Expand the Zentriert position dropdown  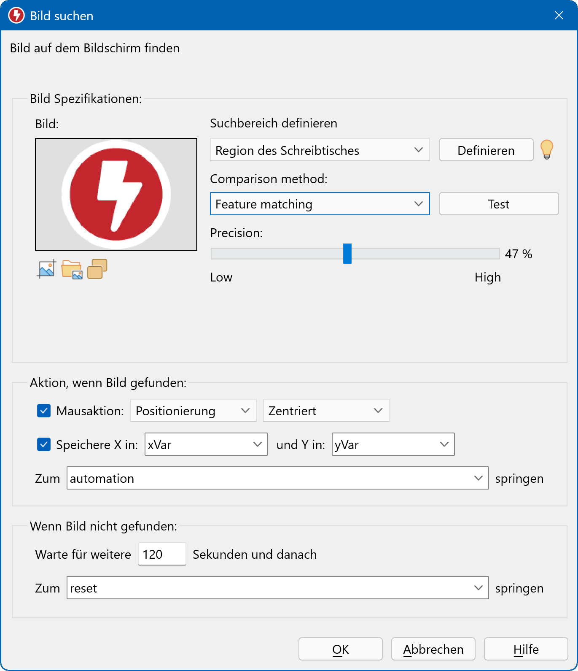[326, 411]
